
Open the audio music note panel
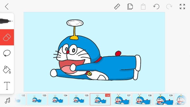pos(7,101)
